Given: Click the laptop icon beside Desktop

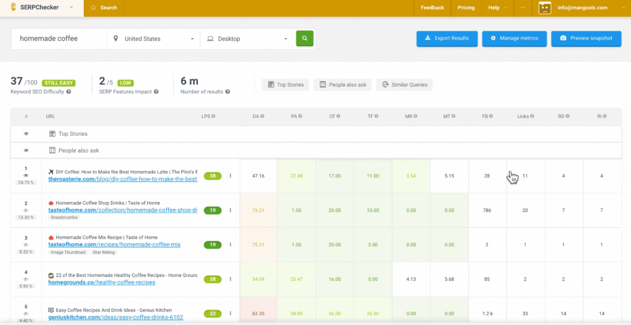Looking at the screenshot, I should pos(210,39).
